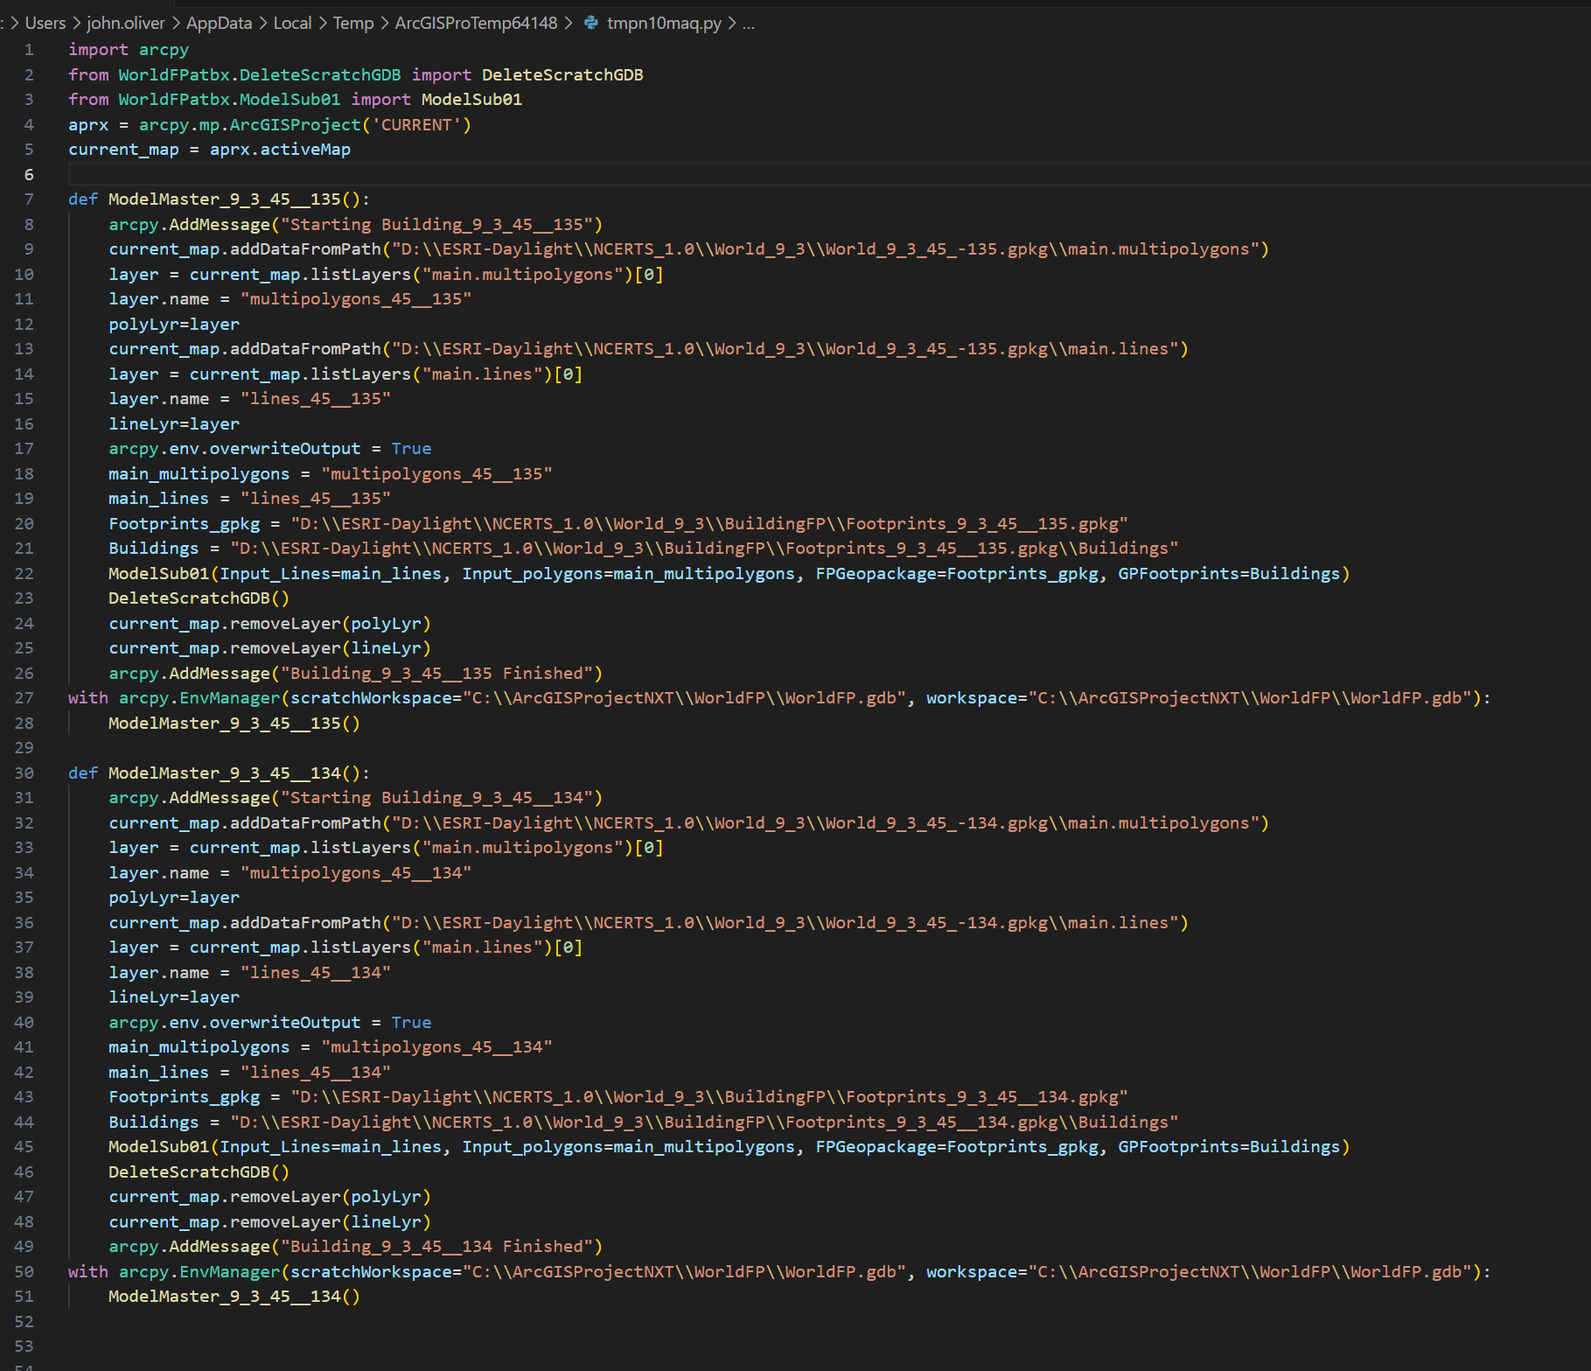The image size is (1591, 1371).
Task: Click line number 7 in the gutter
Action: pyautogui.click(x=29, y=199)
